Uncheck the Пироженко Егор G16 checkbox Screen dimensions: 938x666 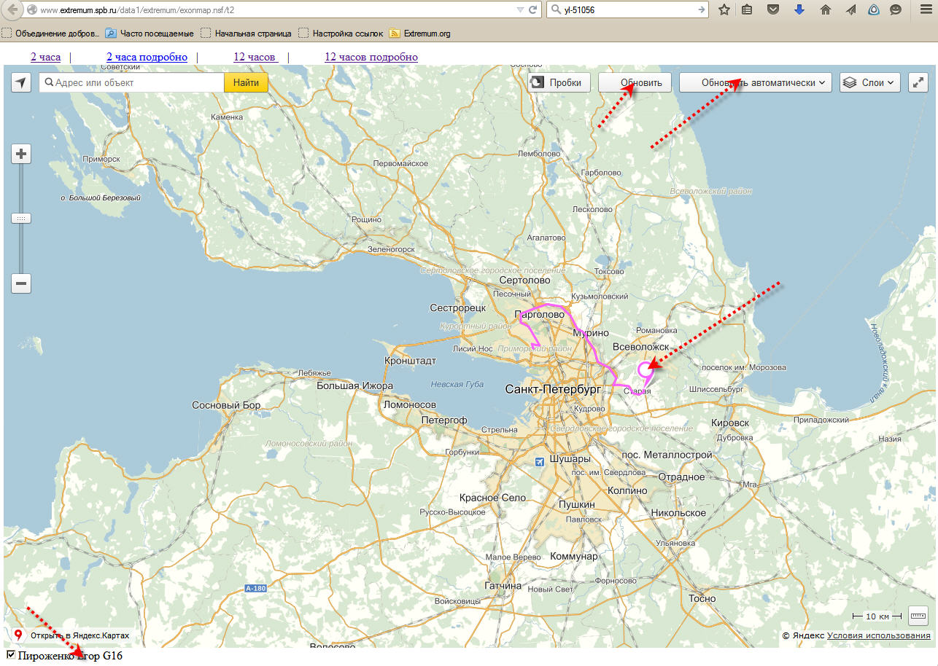11,655
